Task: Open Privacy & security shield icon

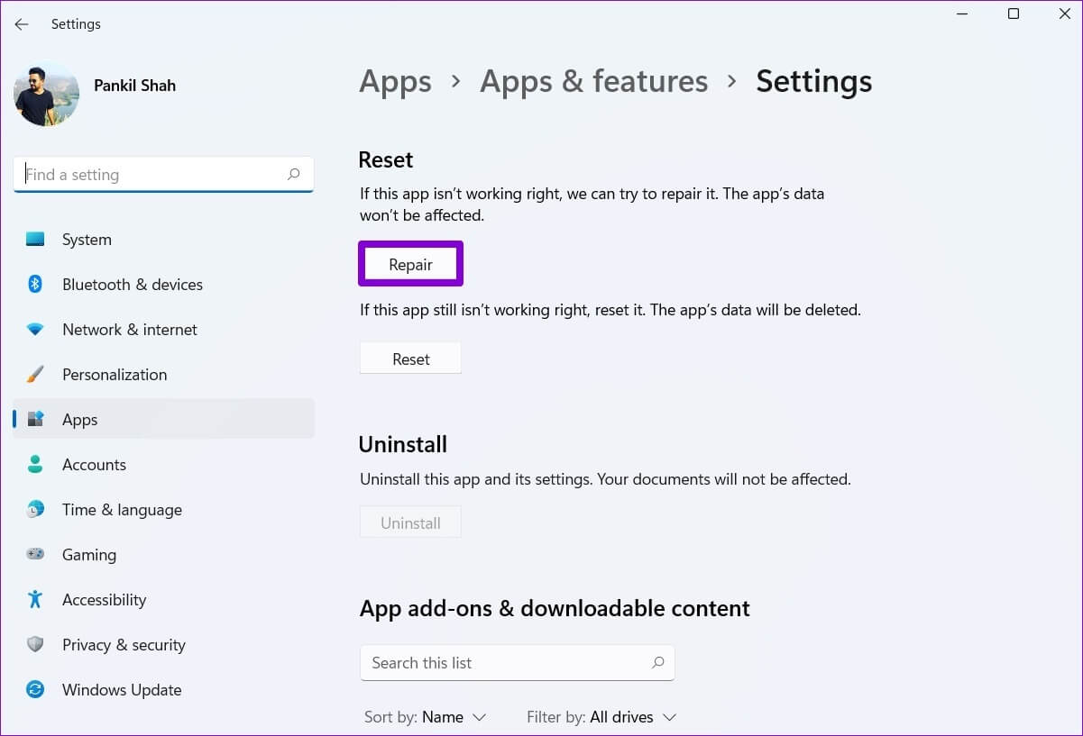Action: pyautogui.click(x=35, y=645)
